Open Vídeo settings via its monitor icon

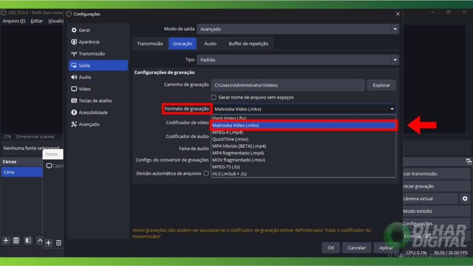[74, 89]
